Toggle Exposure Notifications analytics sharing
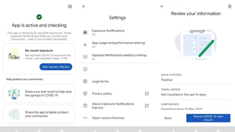Screen dimensions: 235x132 (x=119, y=57)
